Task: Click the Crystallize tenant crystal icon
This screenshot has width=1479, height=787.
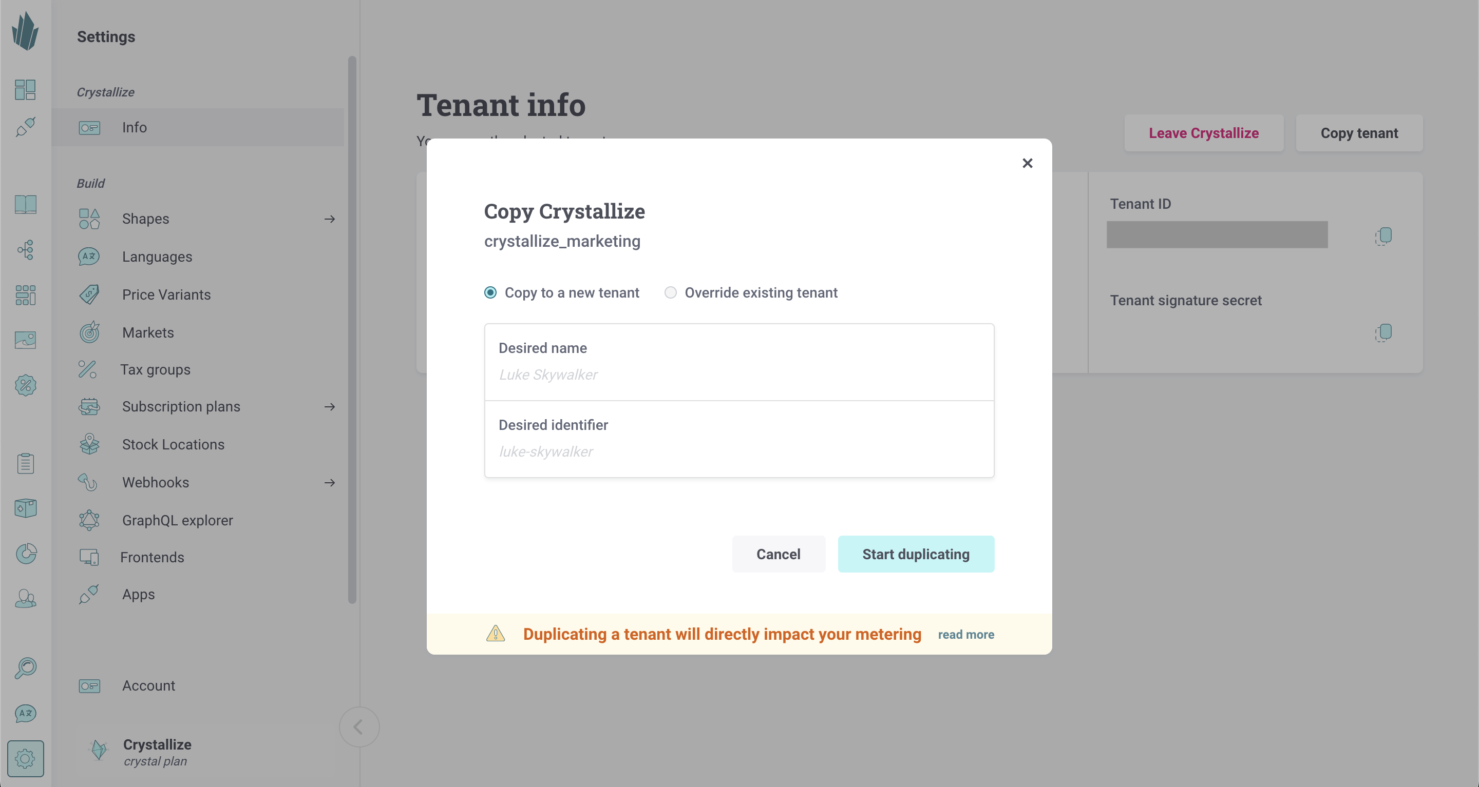Action: pyautogui.click(x=99, y=749)
